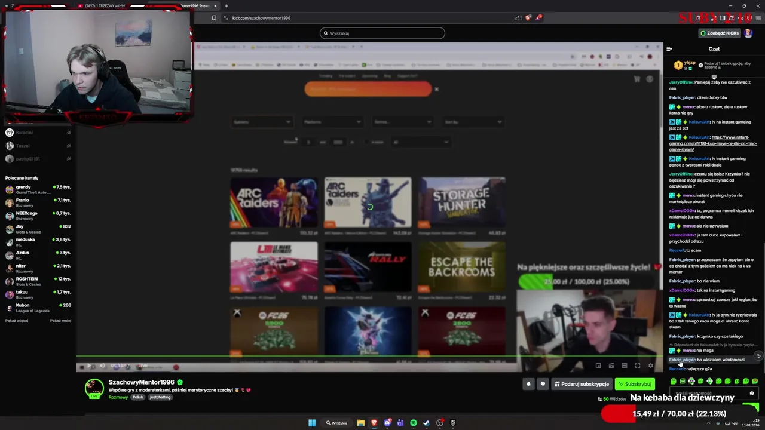Insert the first green Kick emote
Image resolution: width=765 pixels, height=430 pixels.
tap(674, 381)
